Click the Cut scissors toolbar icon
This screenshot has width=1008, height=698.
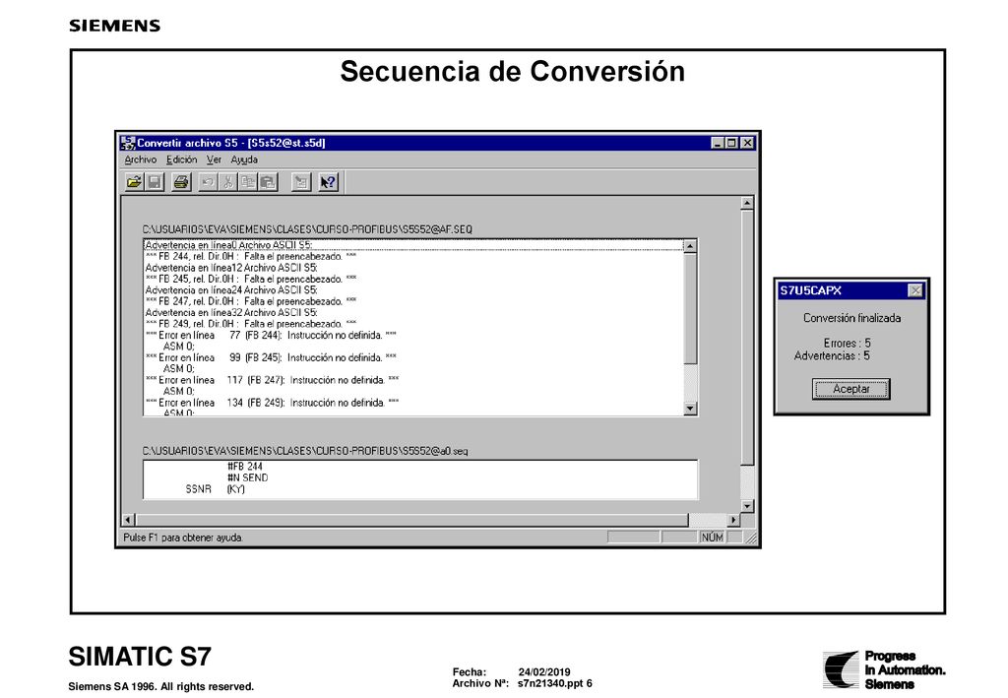(227, 182)
